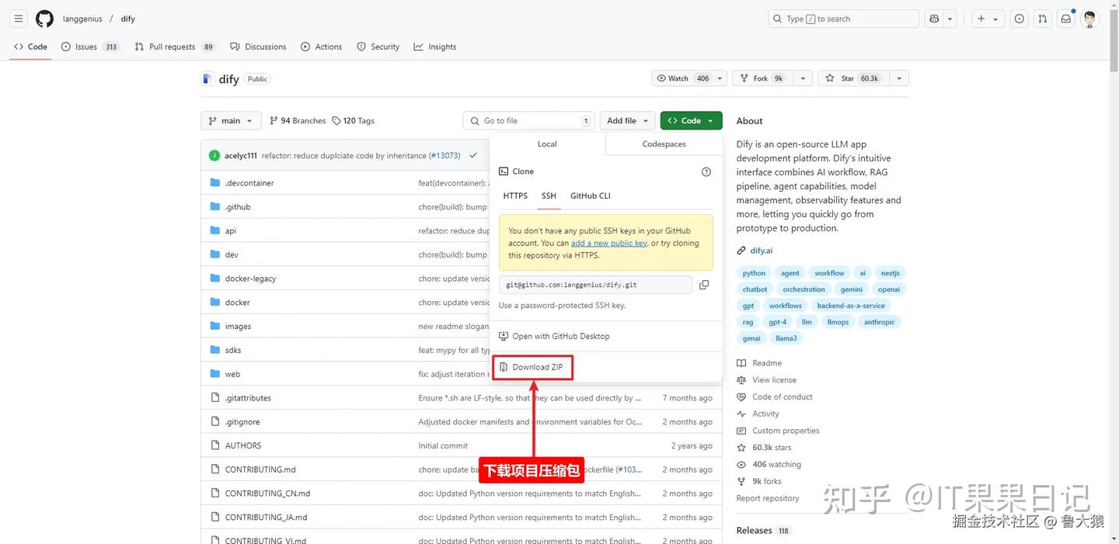Follow the add a new public key link
Image resolution: width=1119 pixels, height=544 pixels.
point(608,242)
